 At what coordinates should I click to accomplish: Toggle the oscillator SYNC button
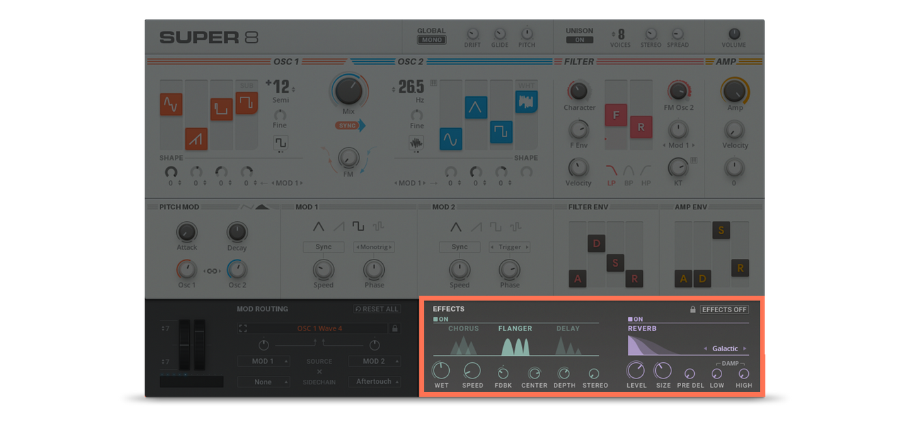[350, 126]
